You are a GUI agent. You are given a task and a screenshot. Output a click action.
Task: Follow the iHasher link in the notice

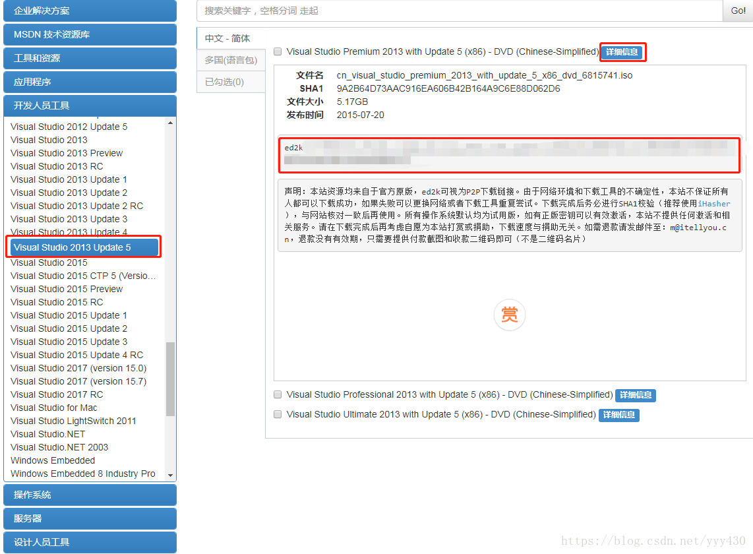point(713,204)
